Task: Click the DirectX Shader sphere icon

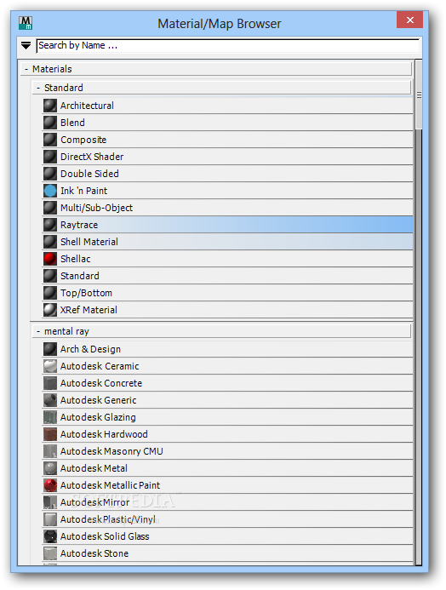Action: (x=50, y=157)
